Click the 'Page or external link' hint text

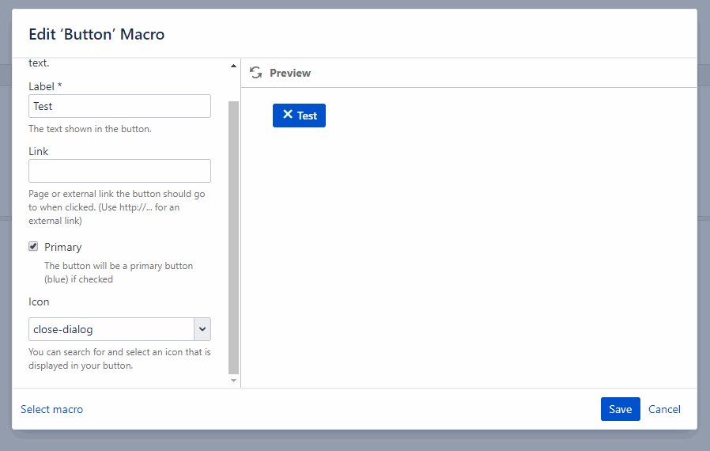click(117, 207)
